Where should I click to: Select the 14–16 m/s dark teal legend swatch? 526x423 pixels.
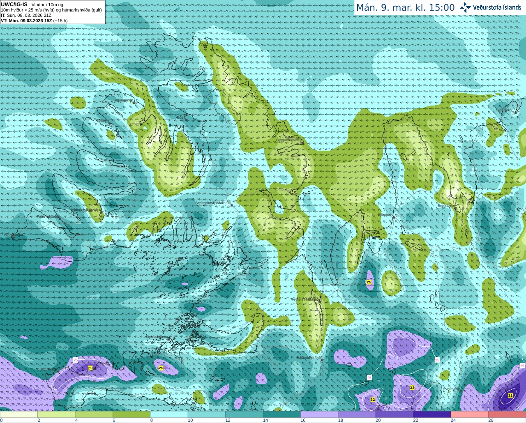281,414
